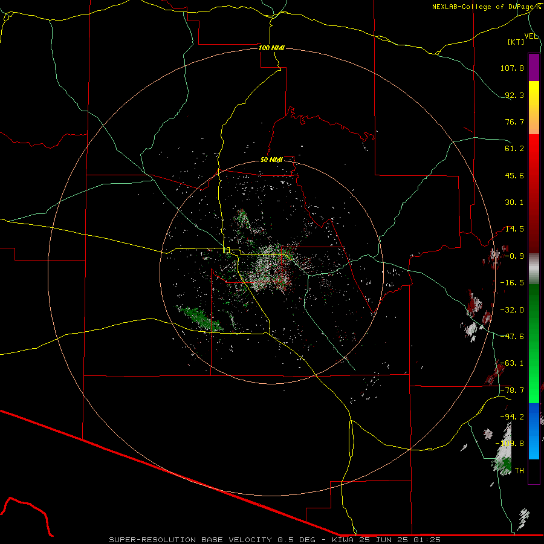Select the 107.8 velocity scale value

pyautogui.click(x=512, y=68)
